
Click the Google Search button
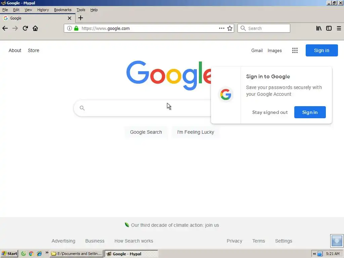[x=146, y=132]
